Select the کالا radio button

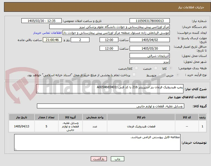171,68
